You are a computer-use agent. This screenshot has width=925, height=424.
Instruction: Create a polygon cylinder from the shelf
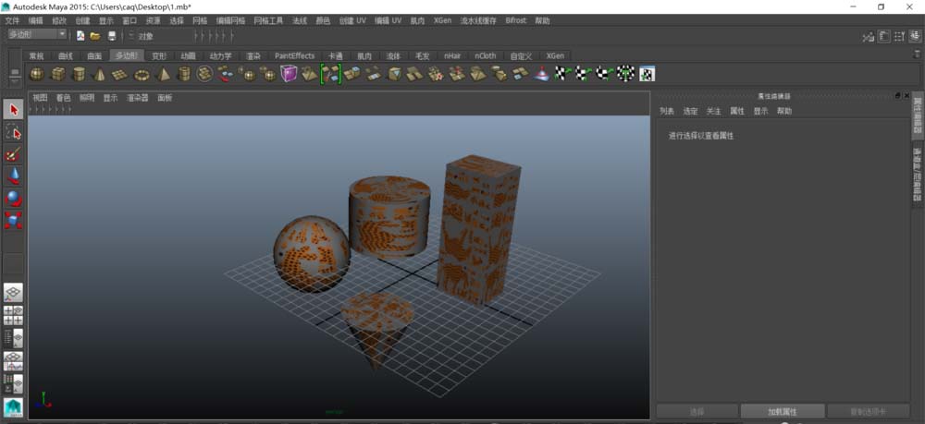click(x=78, y=74)
